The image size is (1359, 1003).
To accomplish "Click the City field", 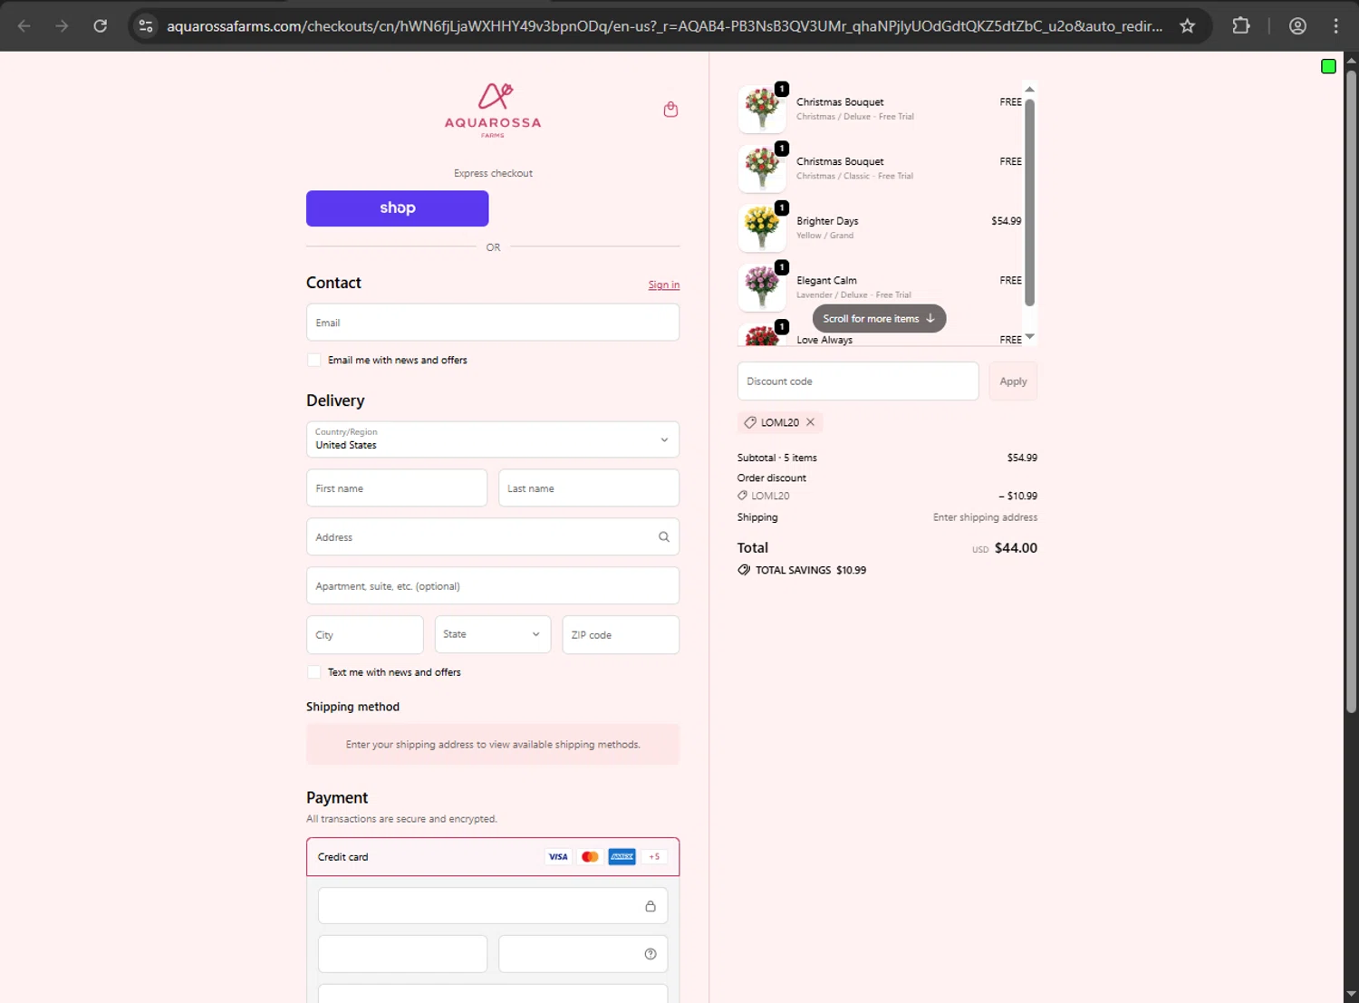I will (365, 634).
